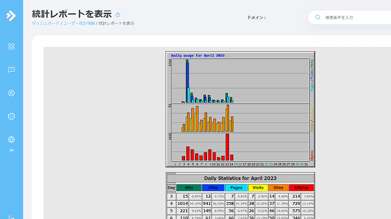This screenshot has width=391, height=219.
Task: Open the messages chat icon in sidebar
Action: tap(11, 70)
